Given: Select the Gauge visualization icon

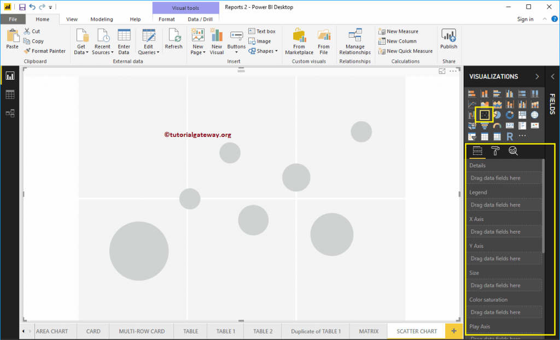Looking at the screenshot, I should click(x=497, y=126).
